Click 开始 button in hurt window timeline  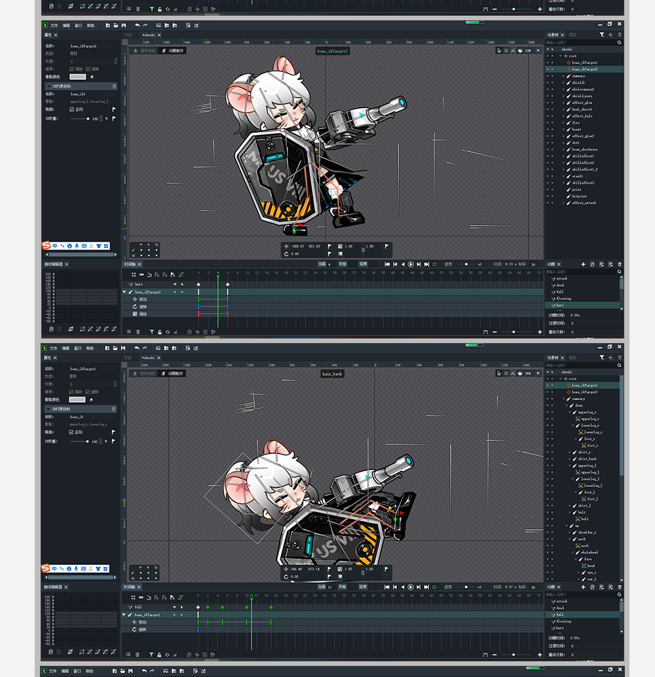pos(343,264)
